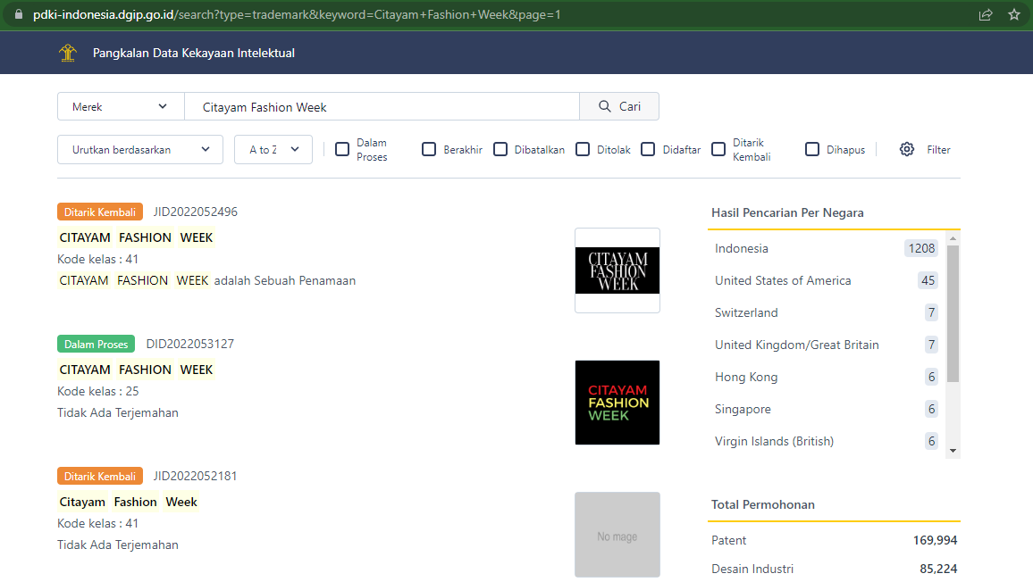Open the white serif Citayam logo thumbnail
Image resolution: width=1033 pixels, height=582 pixels.
point(617,270)
